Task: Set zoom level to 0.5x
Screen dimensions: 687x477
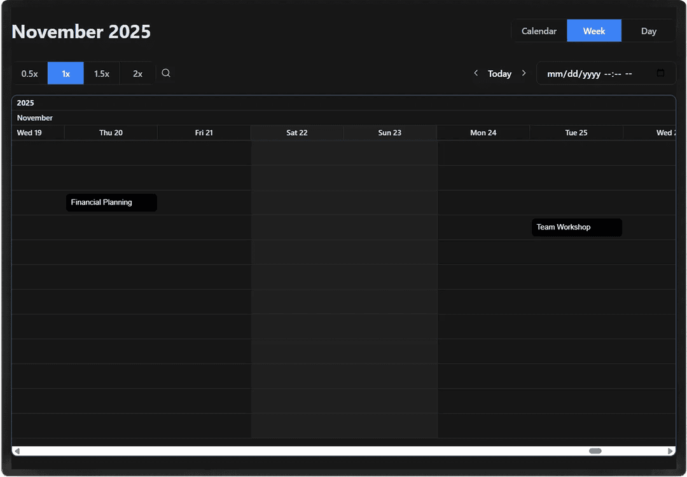Action: (x=30, y=74)
